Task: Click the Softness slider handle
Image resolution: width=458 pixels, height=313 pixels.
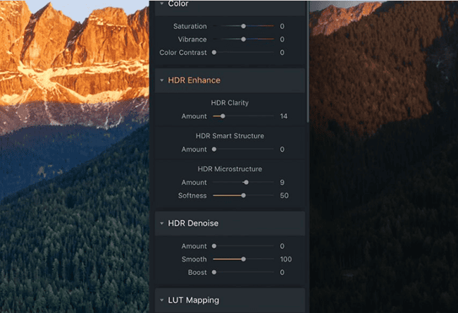Action: 243,195
